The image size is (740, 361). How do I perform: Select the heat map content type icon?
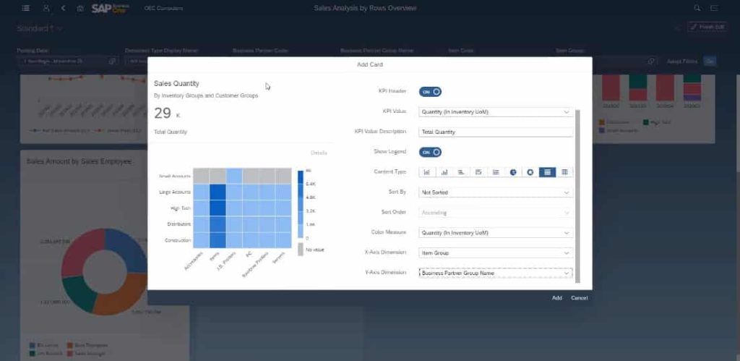[x=548, y=172]
